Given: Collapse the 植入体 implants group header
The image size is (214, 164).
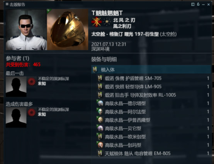Looking at the screenshot, I should click(x=151, y=70).
